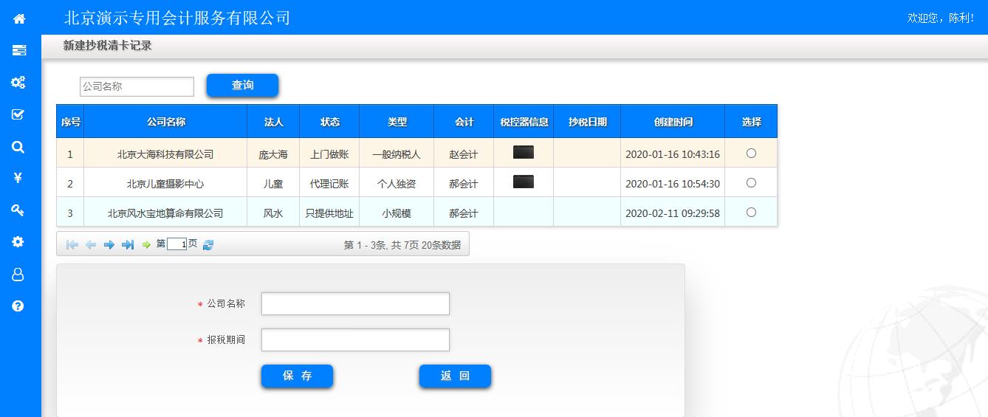Click the 新建抄税清卡记录 page heading
The image size is (988, 417).
point(108,46)
